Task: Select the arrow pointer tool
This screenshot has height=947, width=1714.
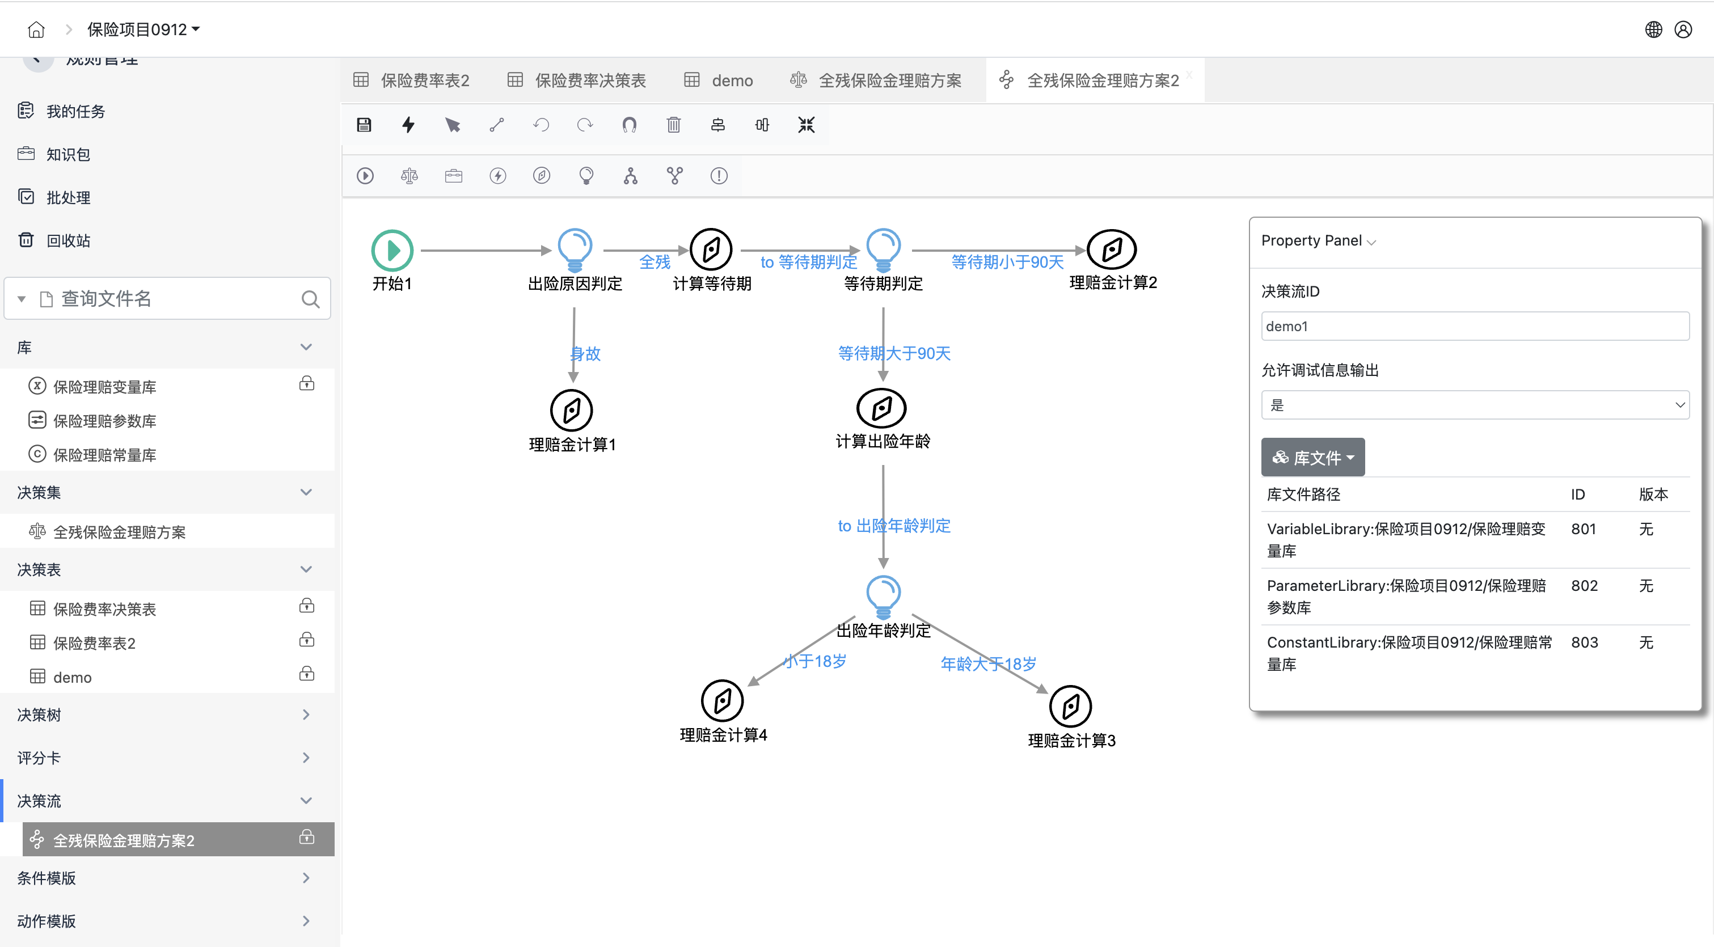Action: point(453,125)
